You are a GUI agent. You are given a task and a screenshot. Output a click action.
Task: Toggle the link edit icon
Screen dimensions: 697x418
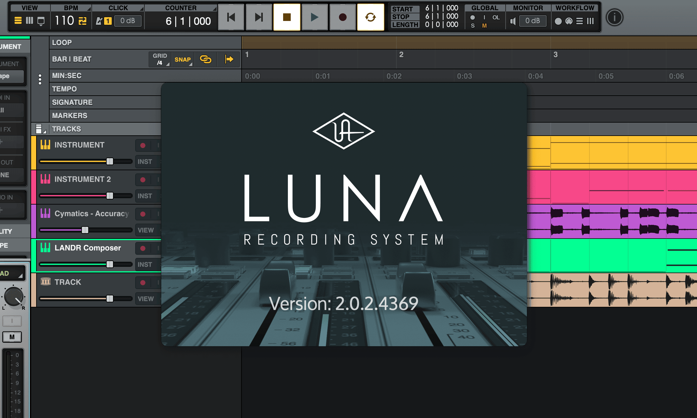[x=206, y=59]
